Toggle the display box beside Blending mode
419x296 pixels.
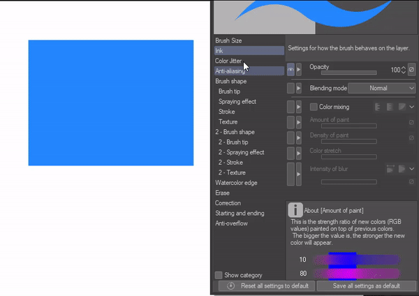(x=291, y=88)
